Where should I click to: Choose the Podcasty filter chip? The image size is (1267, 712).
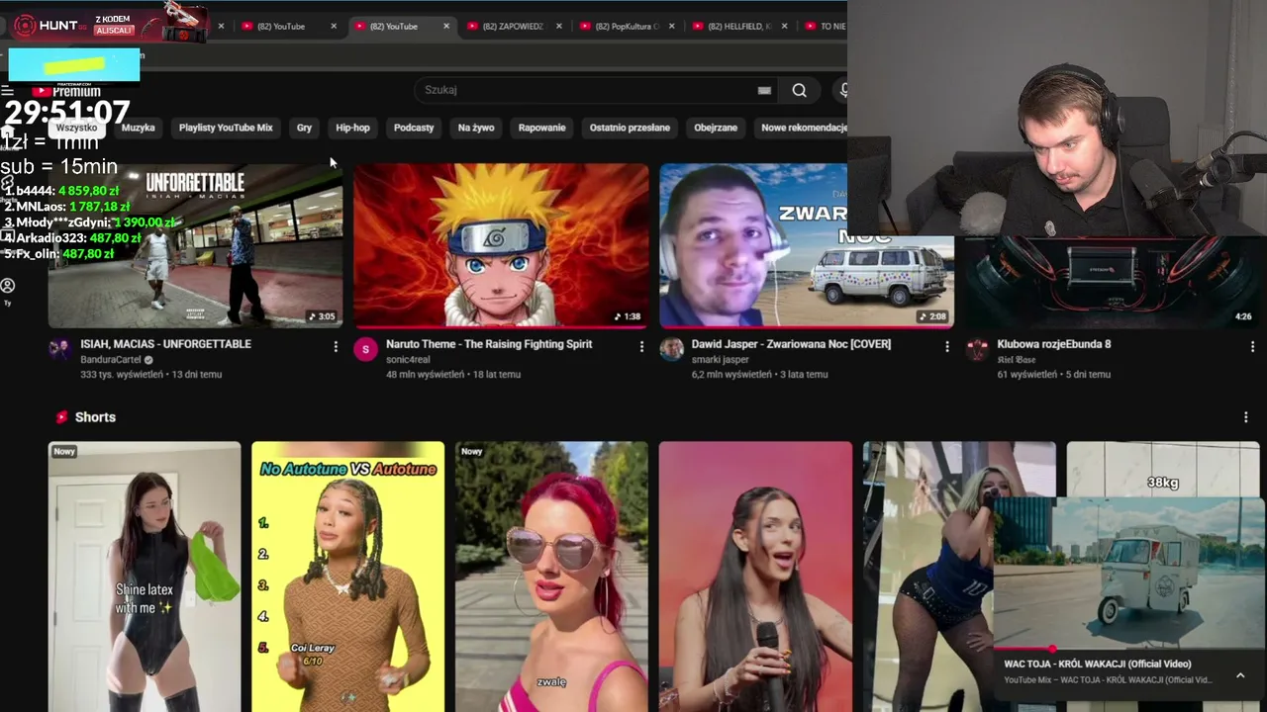(x=414, y=128)
